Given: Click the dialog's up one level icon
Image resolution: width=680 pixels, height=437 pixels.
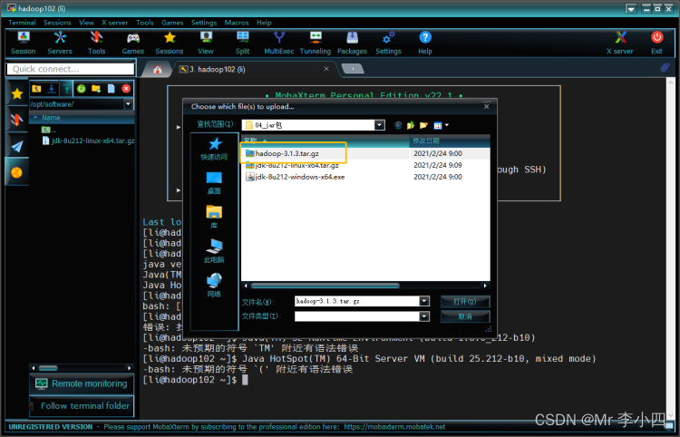Looking at the screenshot, I should [411, 125].
